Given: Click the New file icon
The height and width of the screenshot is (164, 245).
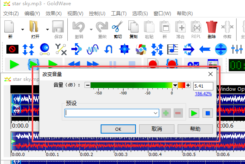Looking at the screenshot, I should [9, 26].
